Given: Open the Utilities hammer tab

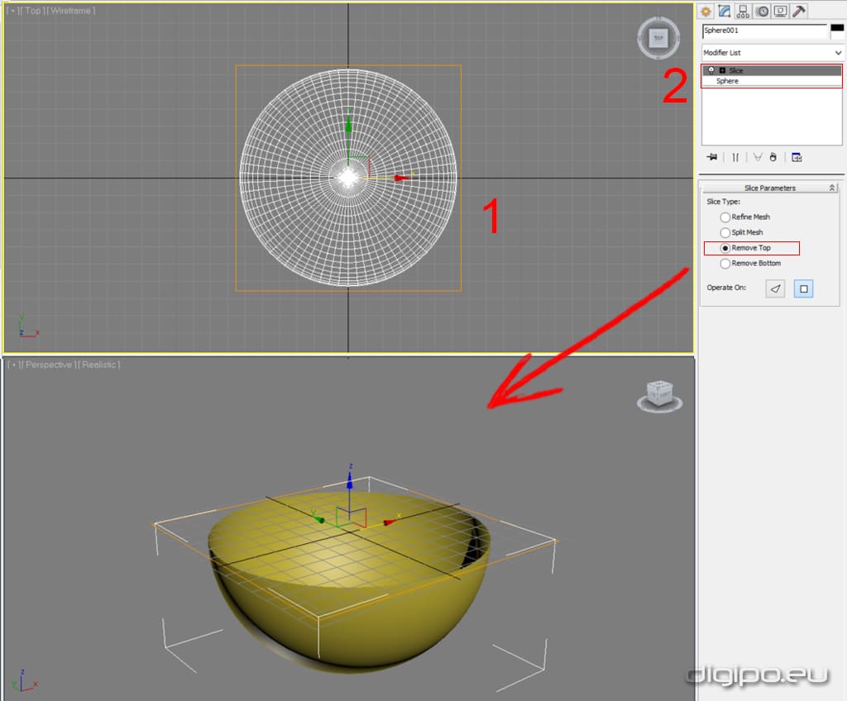Looking at the screenshot, I should 799,11.
